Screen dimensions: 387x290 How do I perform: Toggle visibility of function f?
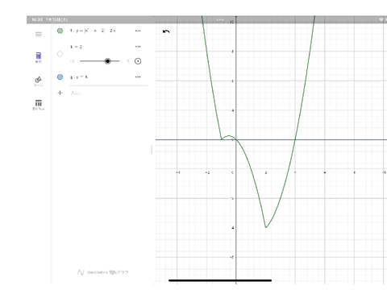pyautogui.click(x=60, y=31)
